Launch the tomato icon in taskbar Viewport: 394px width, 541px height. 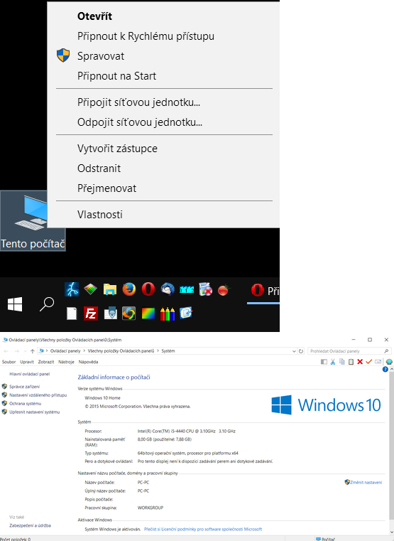pyautogui.click(x=224, y=290)
